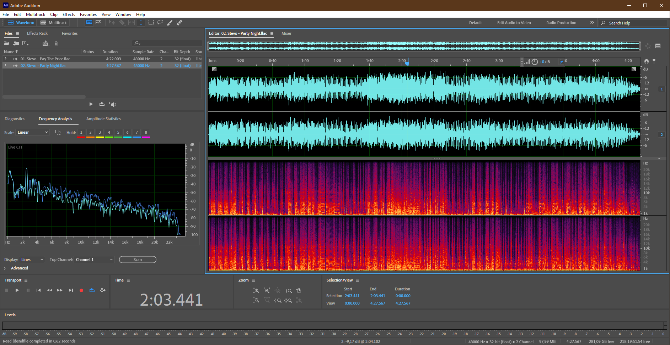Toggle Hold button 8

(146, 133)
